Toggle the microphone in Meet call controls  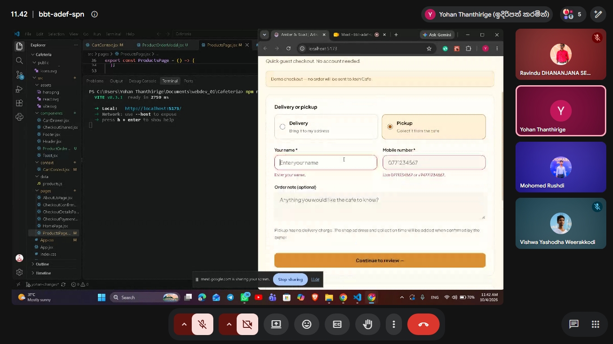[203, 324]
